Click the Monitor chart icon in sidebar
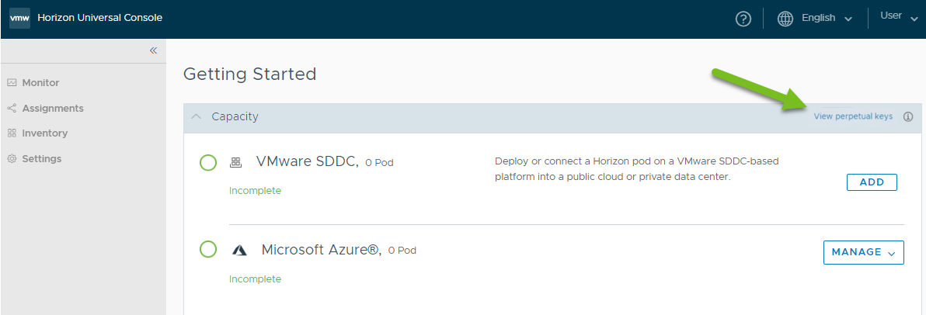The image size is (926, 315). pyautogui.click(x=11, y=83)
